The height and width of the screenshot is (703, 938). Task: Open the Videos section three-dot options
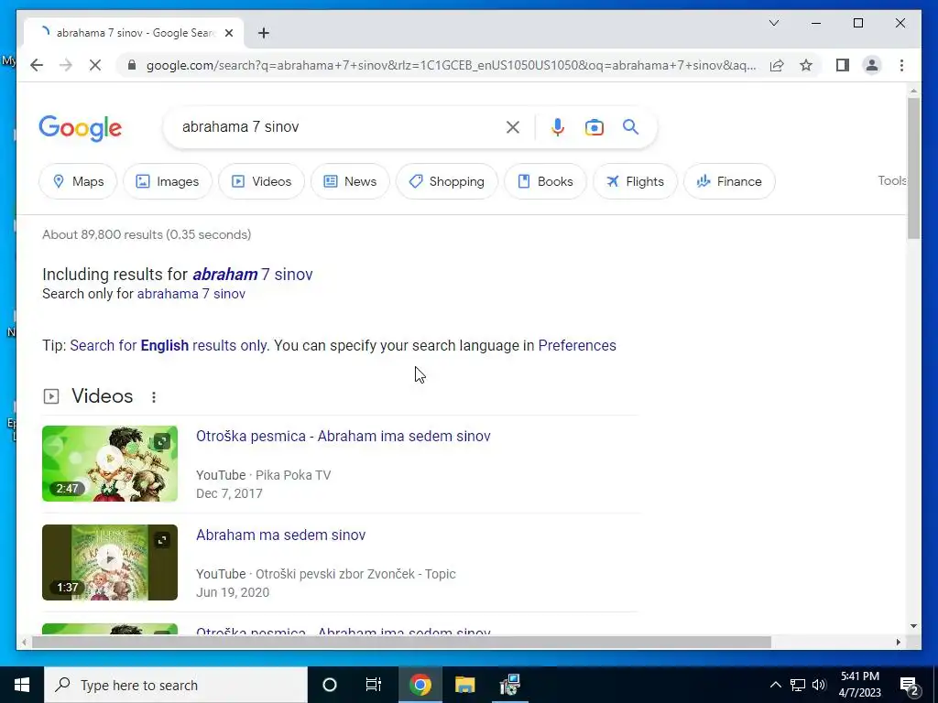(154, 397)
